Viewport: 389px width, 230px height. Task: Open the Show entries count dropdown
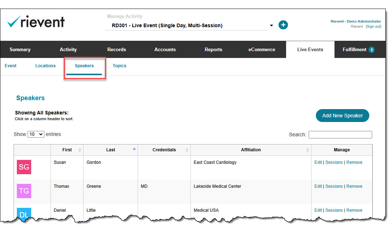36,134
